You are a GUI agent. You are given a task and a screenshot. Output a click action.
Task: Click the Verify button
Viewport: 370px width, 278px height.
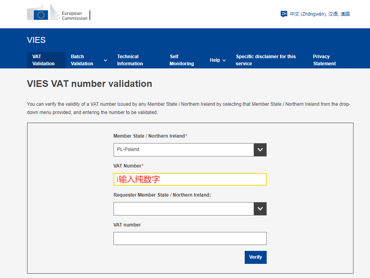click(x=256, y=257)
